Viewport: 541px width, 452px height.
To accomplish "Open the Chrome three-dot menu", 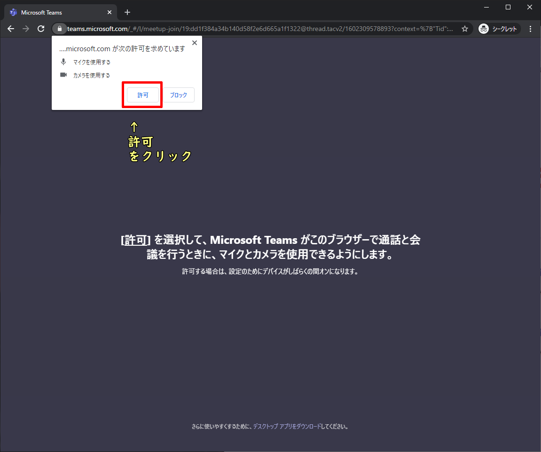I will pyautogui.click(x=530, y=29).
